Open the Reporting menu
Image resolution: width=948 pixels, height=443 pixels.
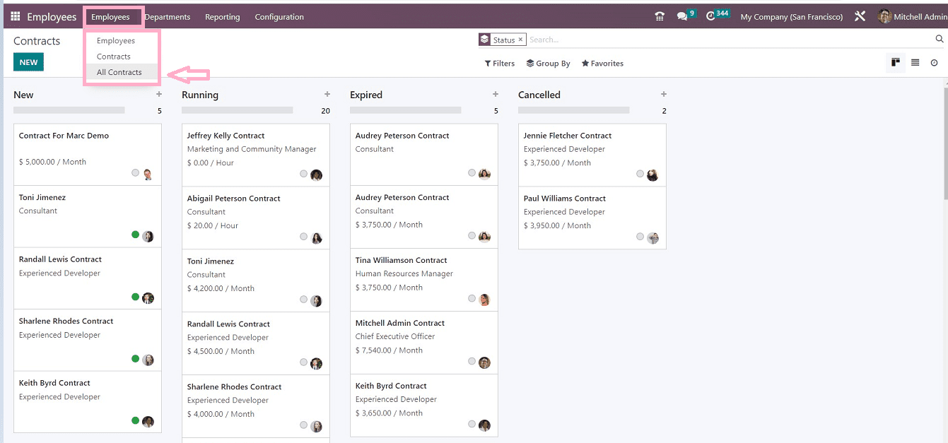tap(222, 17)
